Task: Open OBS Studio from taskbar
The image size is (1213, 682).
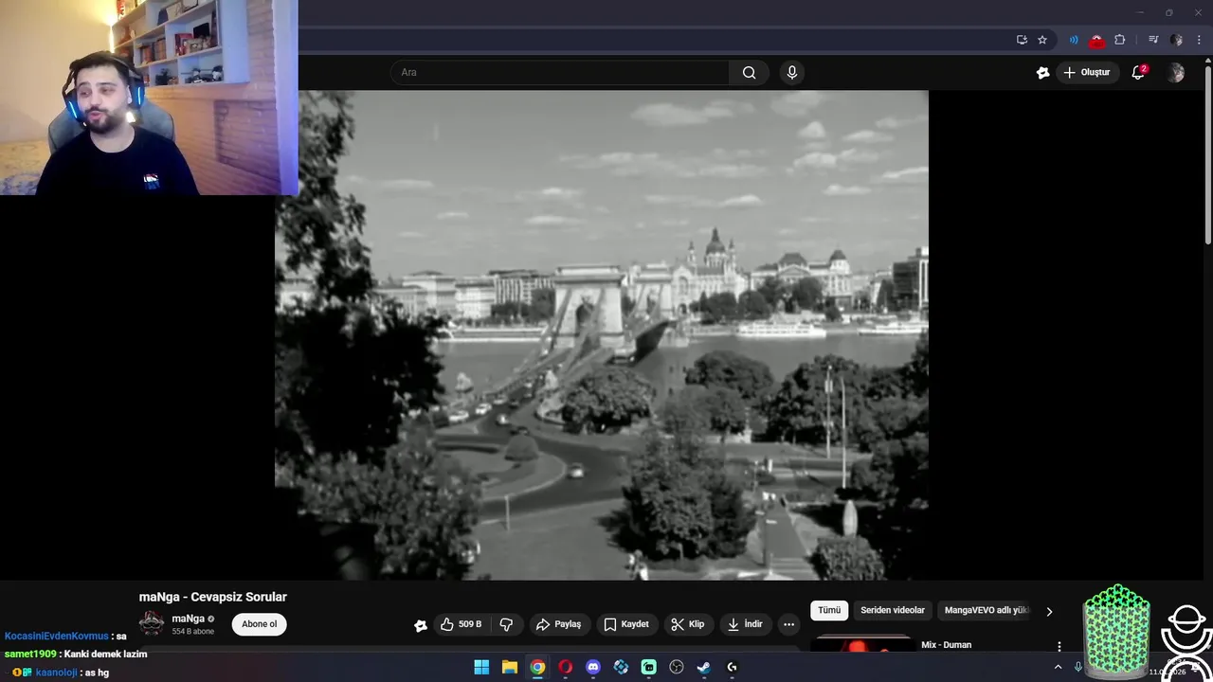Action: pyautogui.click(x=677, y=667)
